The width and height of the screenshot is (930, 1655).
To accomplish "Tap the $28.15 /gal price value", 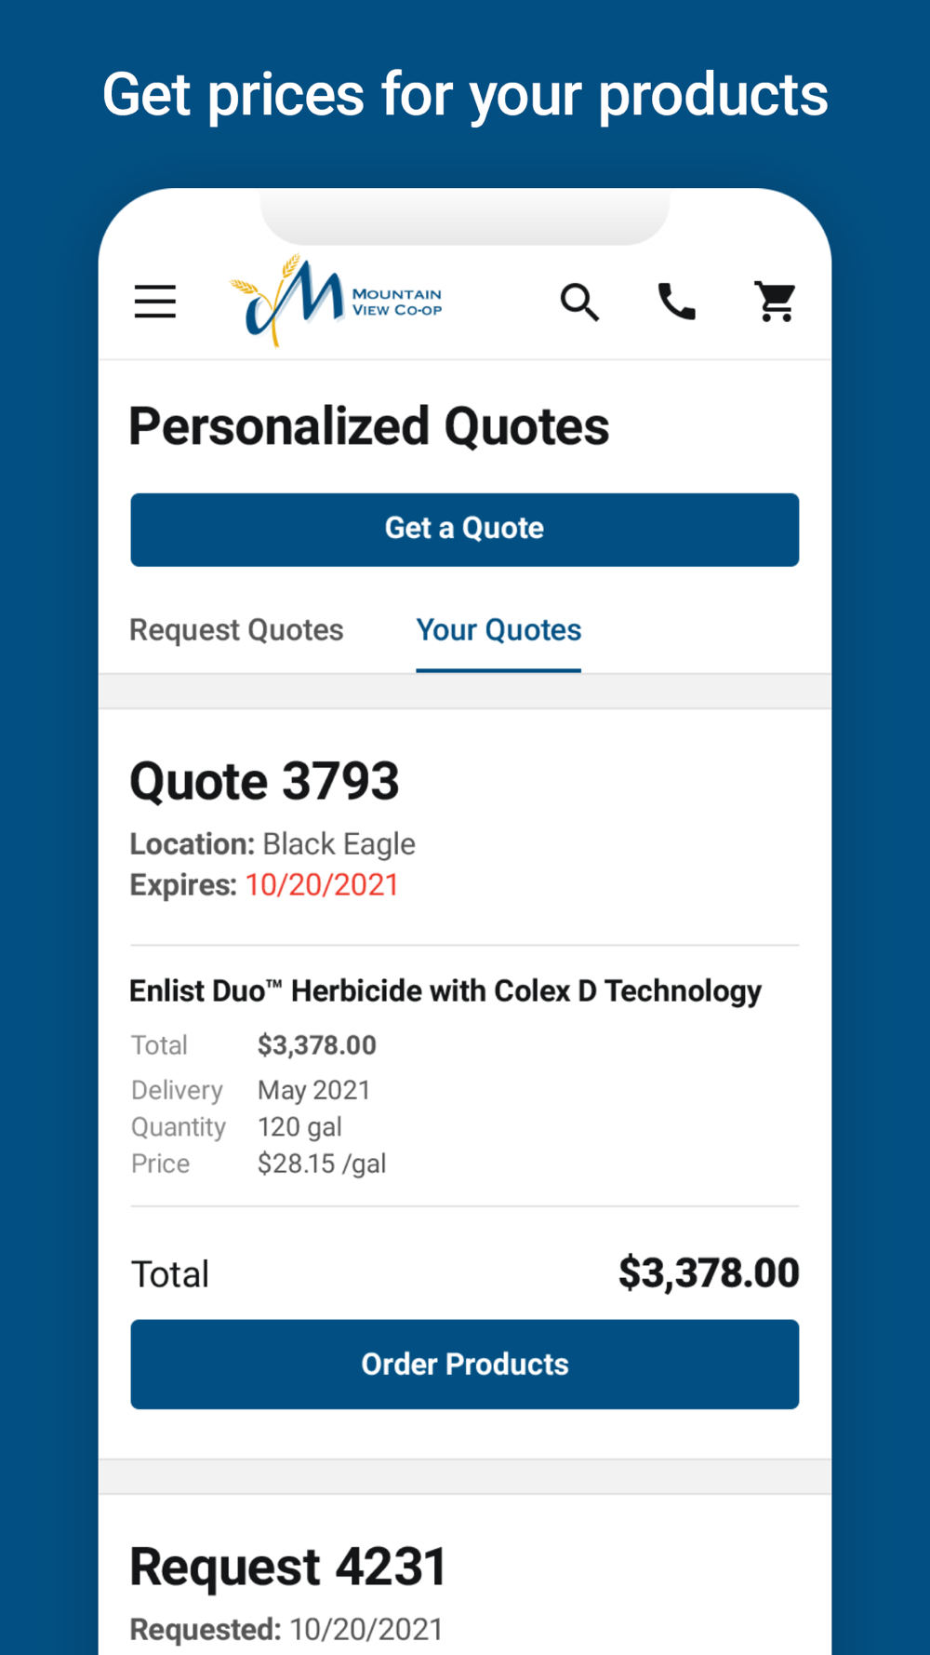I will point(322,1164).
